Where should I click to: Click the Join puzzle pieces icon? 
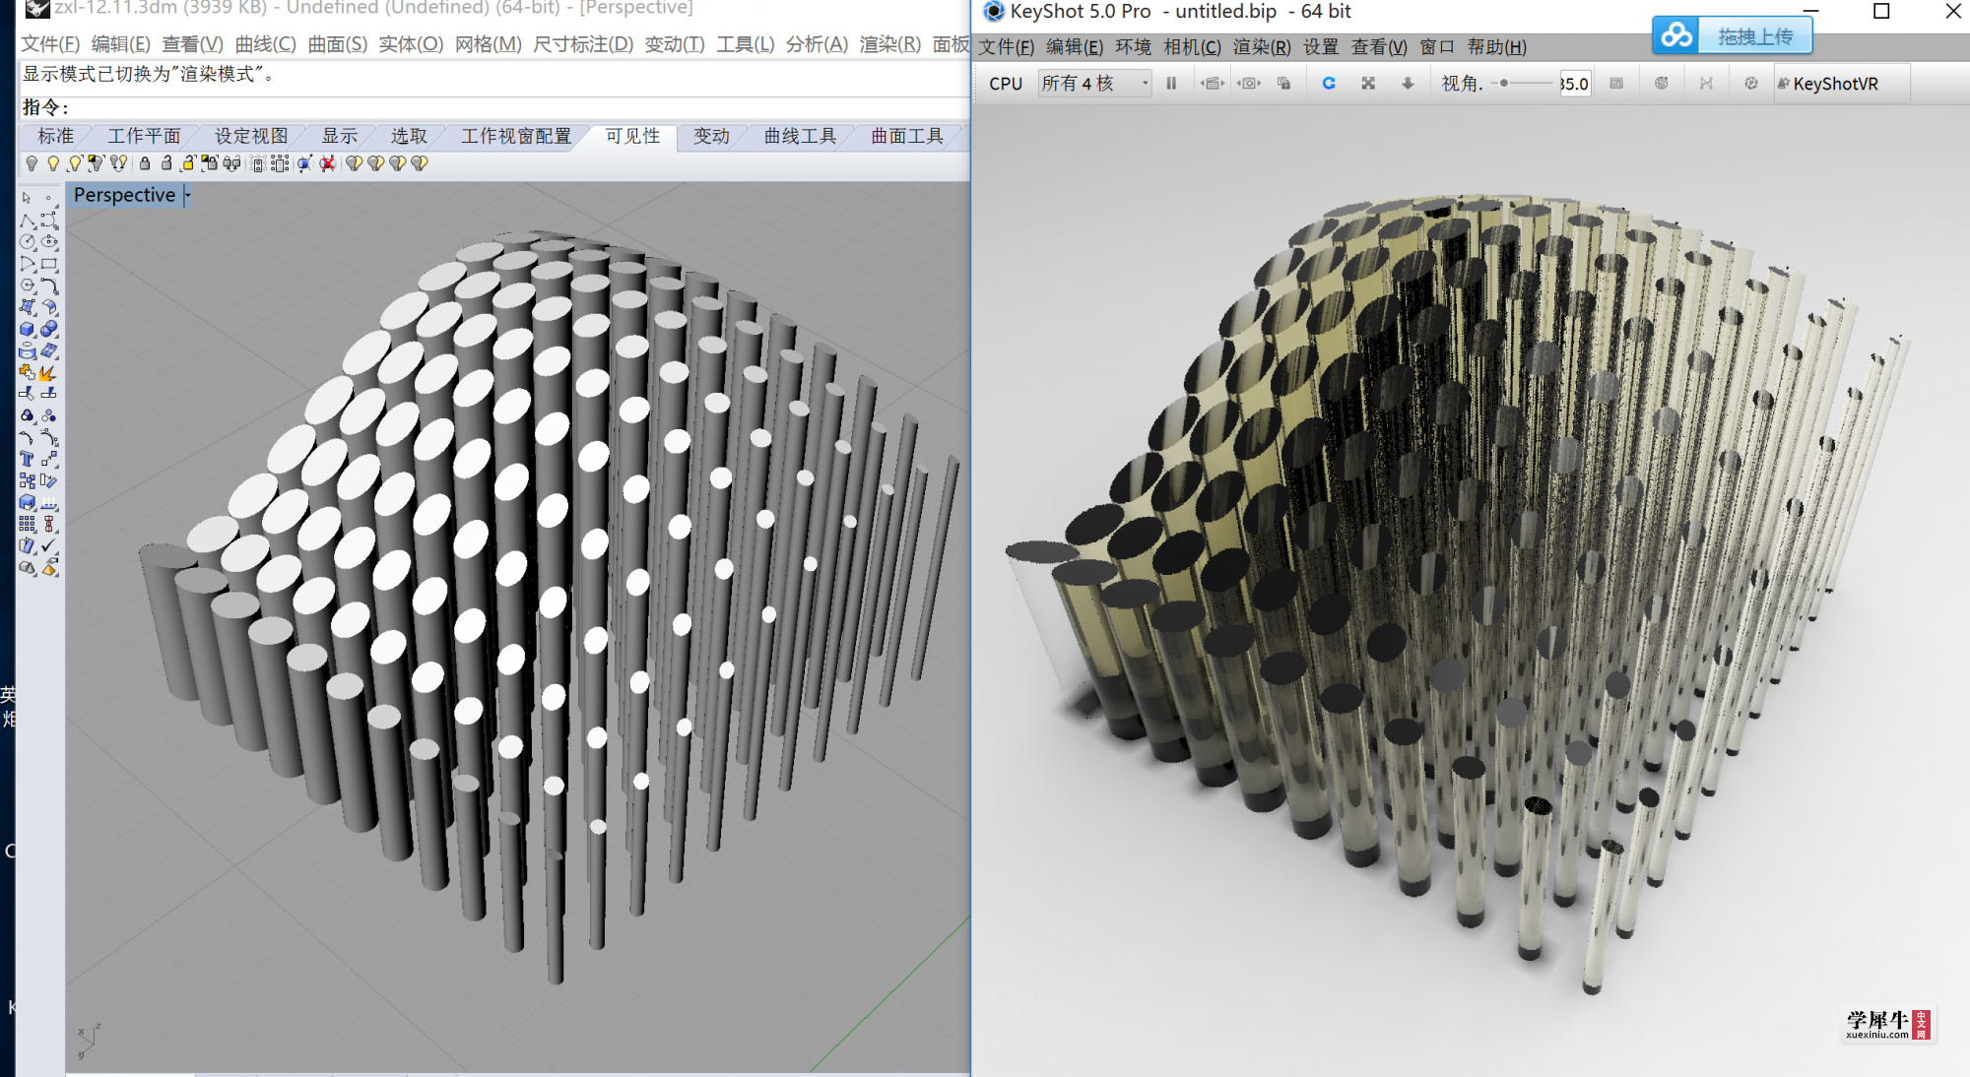tap(28, 372)
